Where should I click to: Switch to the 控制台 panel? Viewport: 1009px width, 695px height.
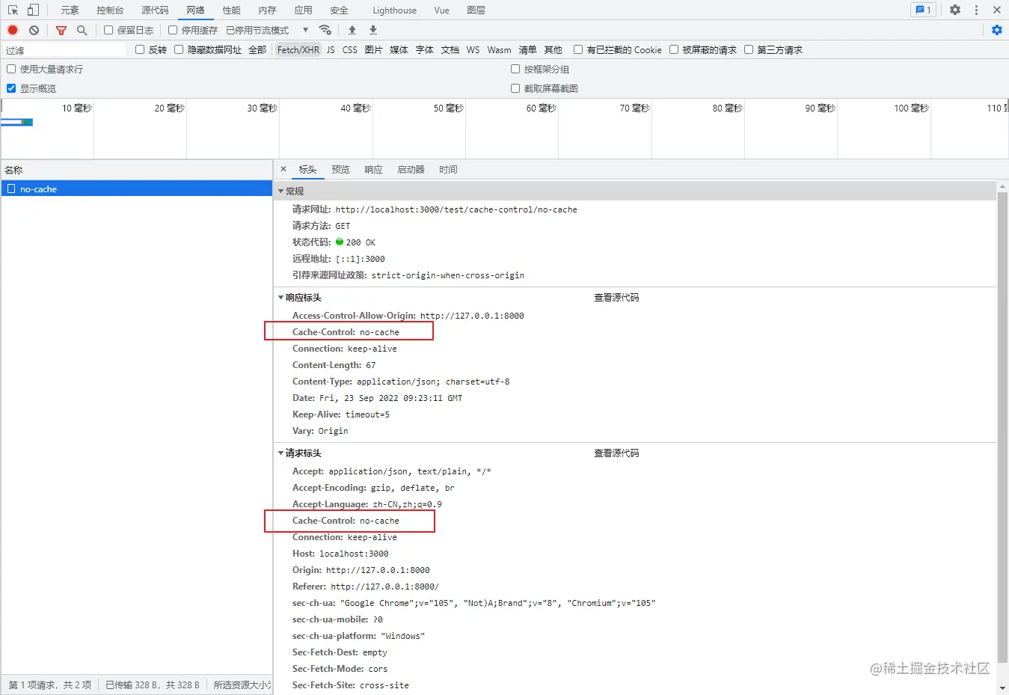110,10
